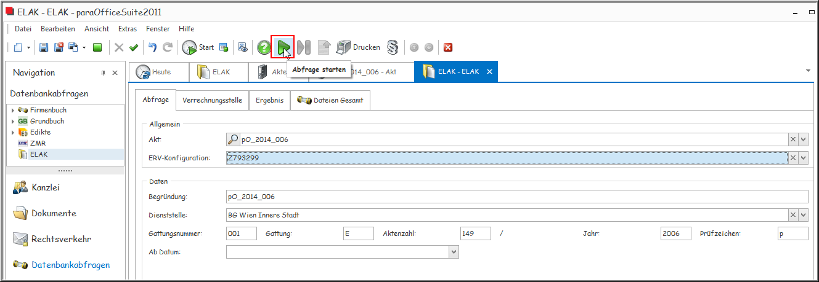The width and height of the screenshot is (819, 282).
Task: Open the new document dropdown arrow
Action: (x=28, y=47)
